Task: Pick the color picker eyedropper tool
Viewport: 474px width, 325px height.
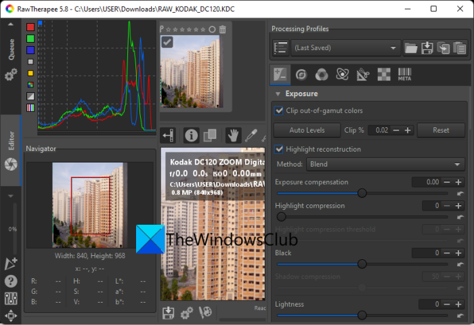Action: [x=251, y=135]
